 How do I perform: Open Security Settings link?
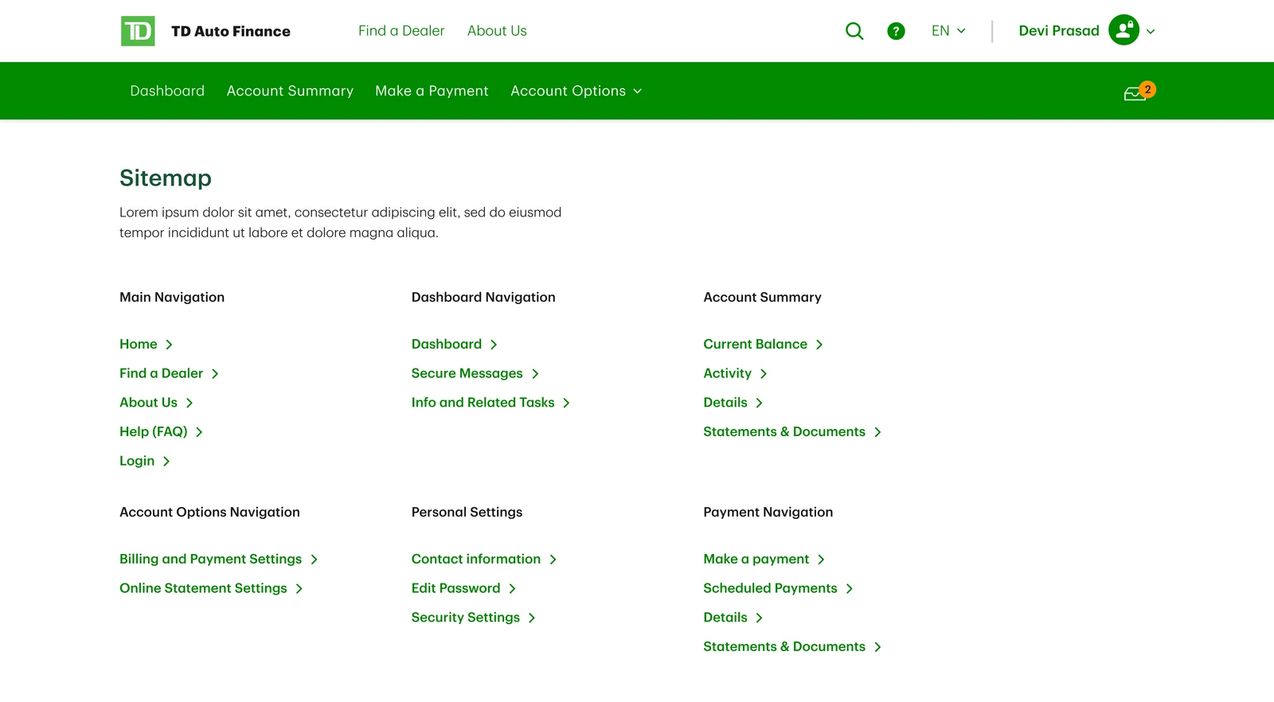click(x=474, y=618)
